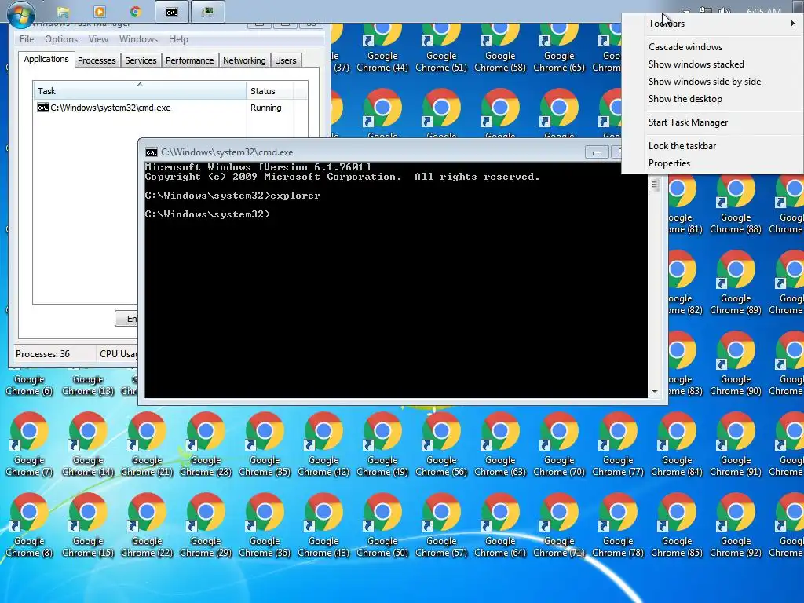Image resolution: width=804 pixels, height=603 pixels.
Task: Open Google Chrome (92) desktop shortcut
Action: click(736, 525)
